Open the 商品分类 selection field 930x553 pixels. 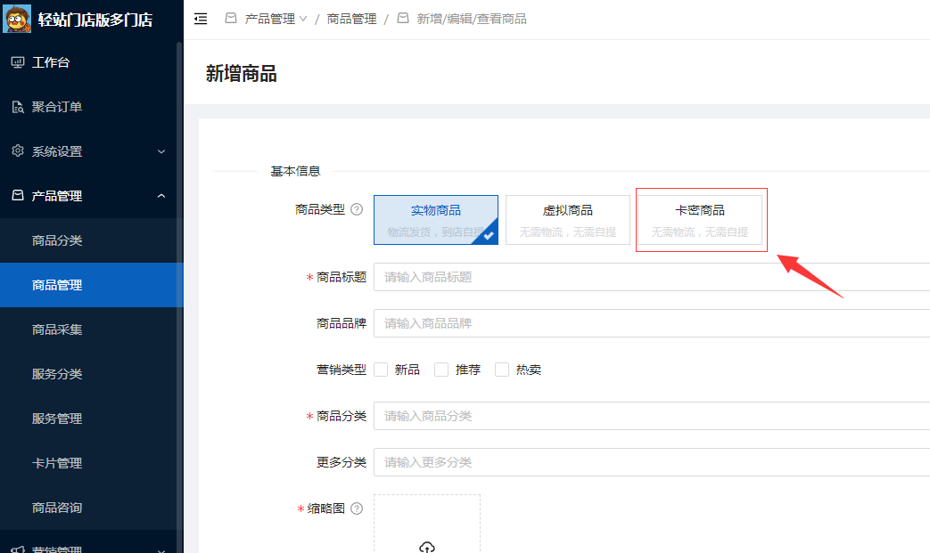(651, 416)
